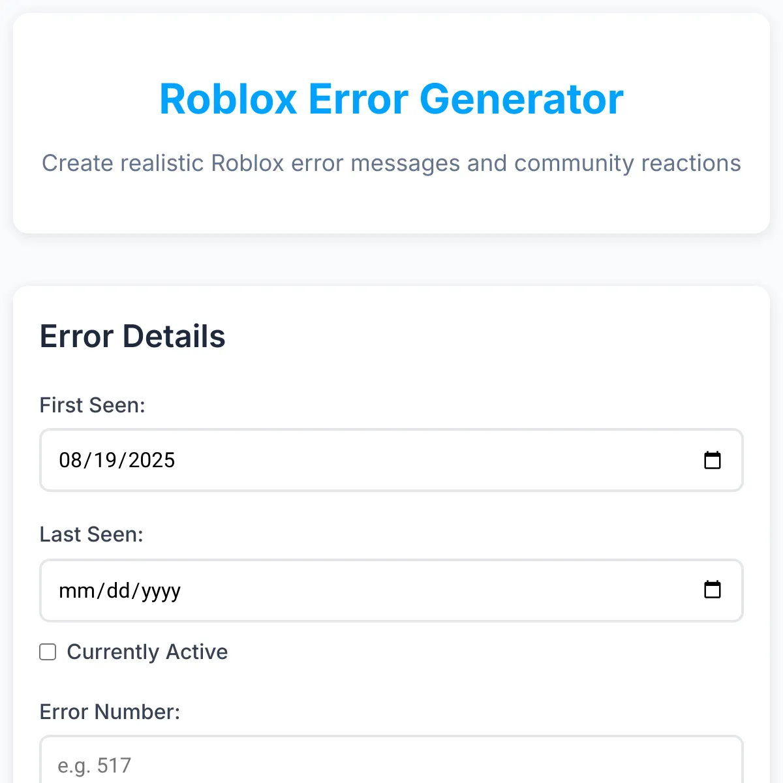The width and height of the screenshot is (783, 783).
Task: Focus the Error Number input field
Action: [x=391, y=765]
